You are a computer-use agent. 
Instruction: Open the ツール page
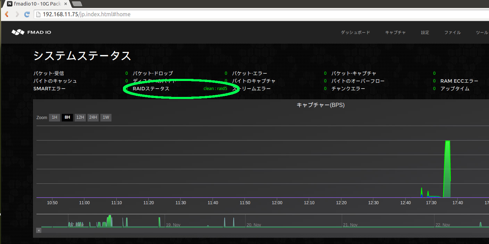pyautogui.click(x=481, y=32)
